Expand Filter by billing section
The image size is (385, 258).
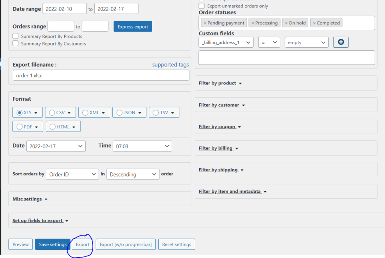pos(218,148)
